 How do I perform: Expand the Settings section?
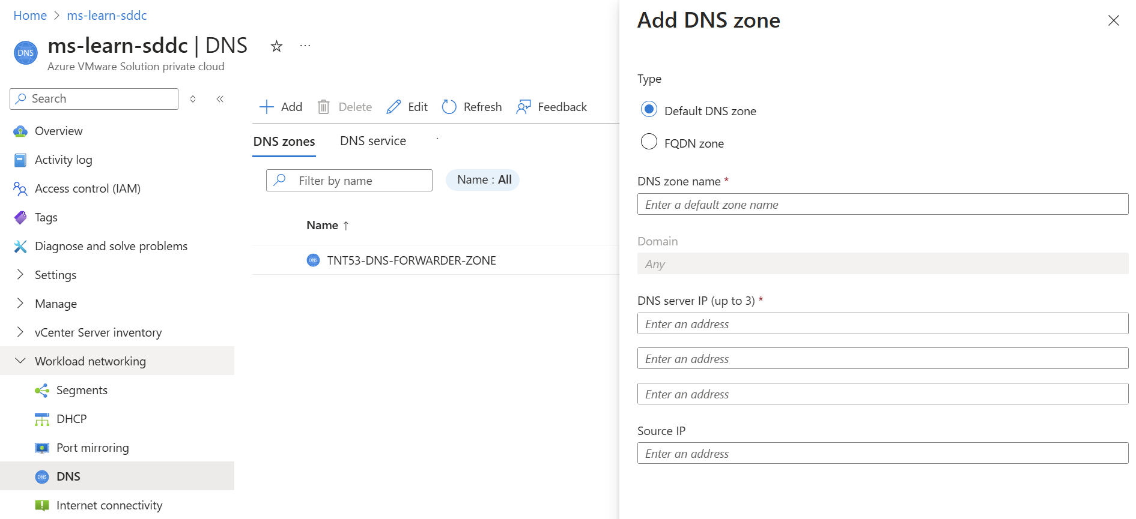(20, 275)
